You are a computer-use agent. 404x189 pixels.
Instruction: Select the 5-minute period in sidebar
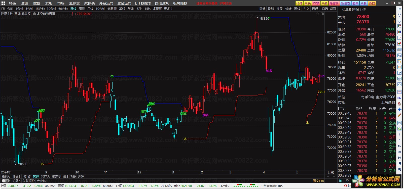pos(399,140)
